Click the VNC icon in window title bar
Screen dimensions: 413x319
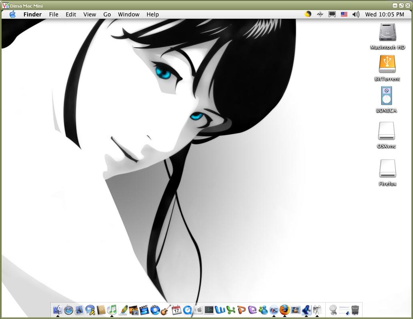point(5,6)
